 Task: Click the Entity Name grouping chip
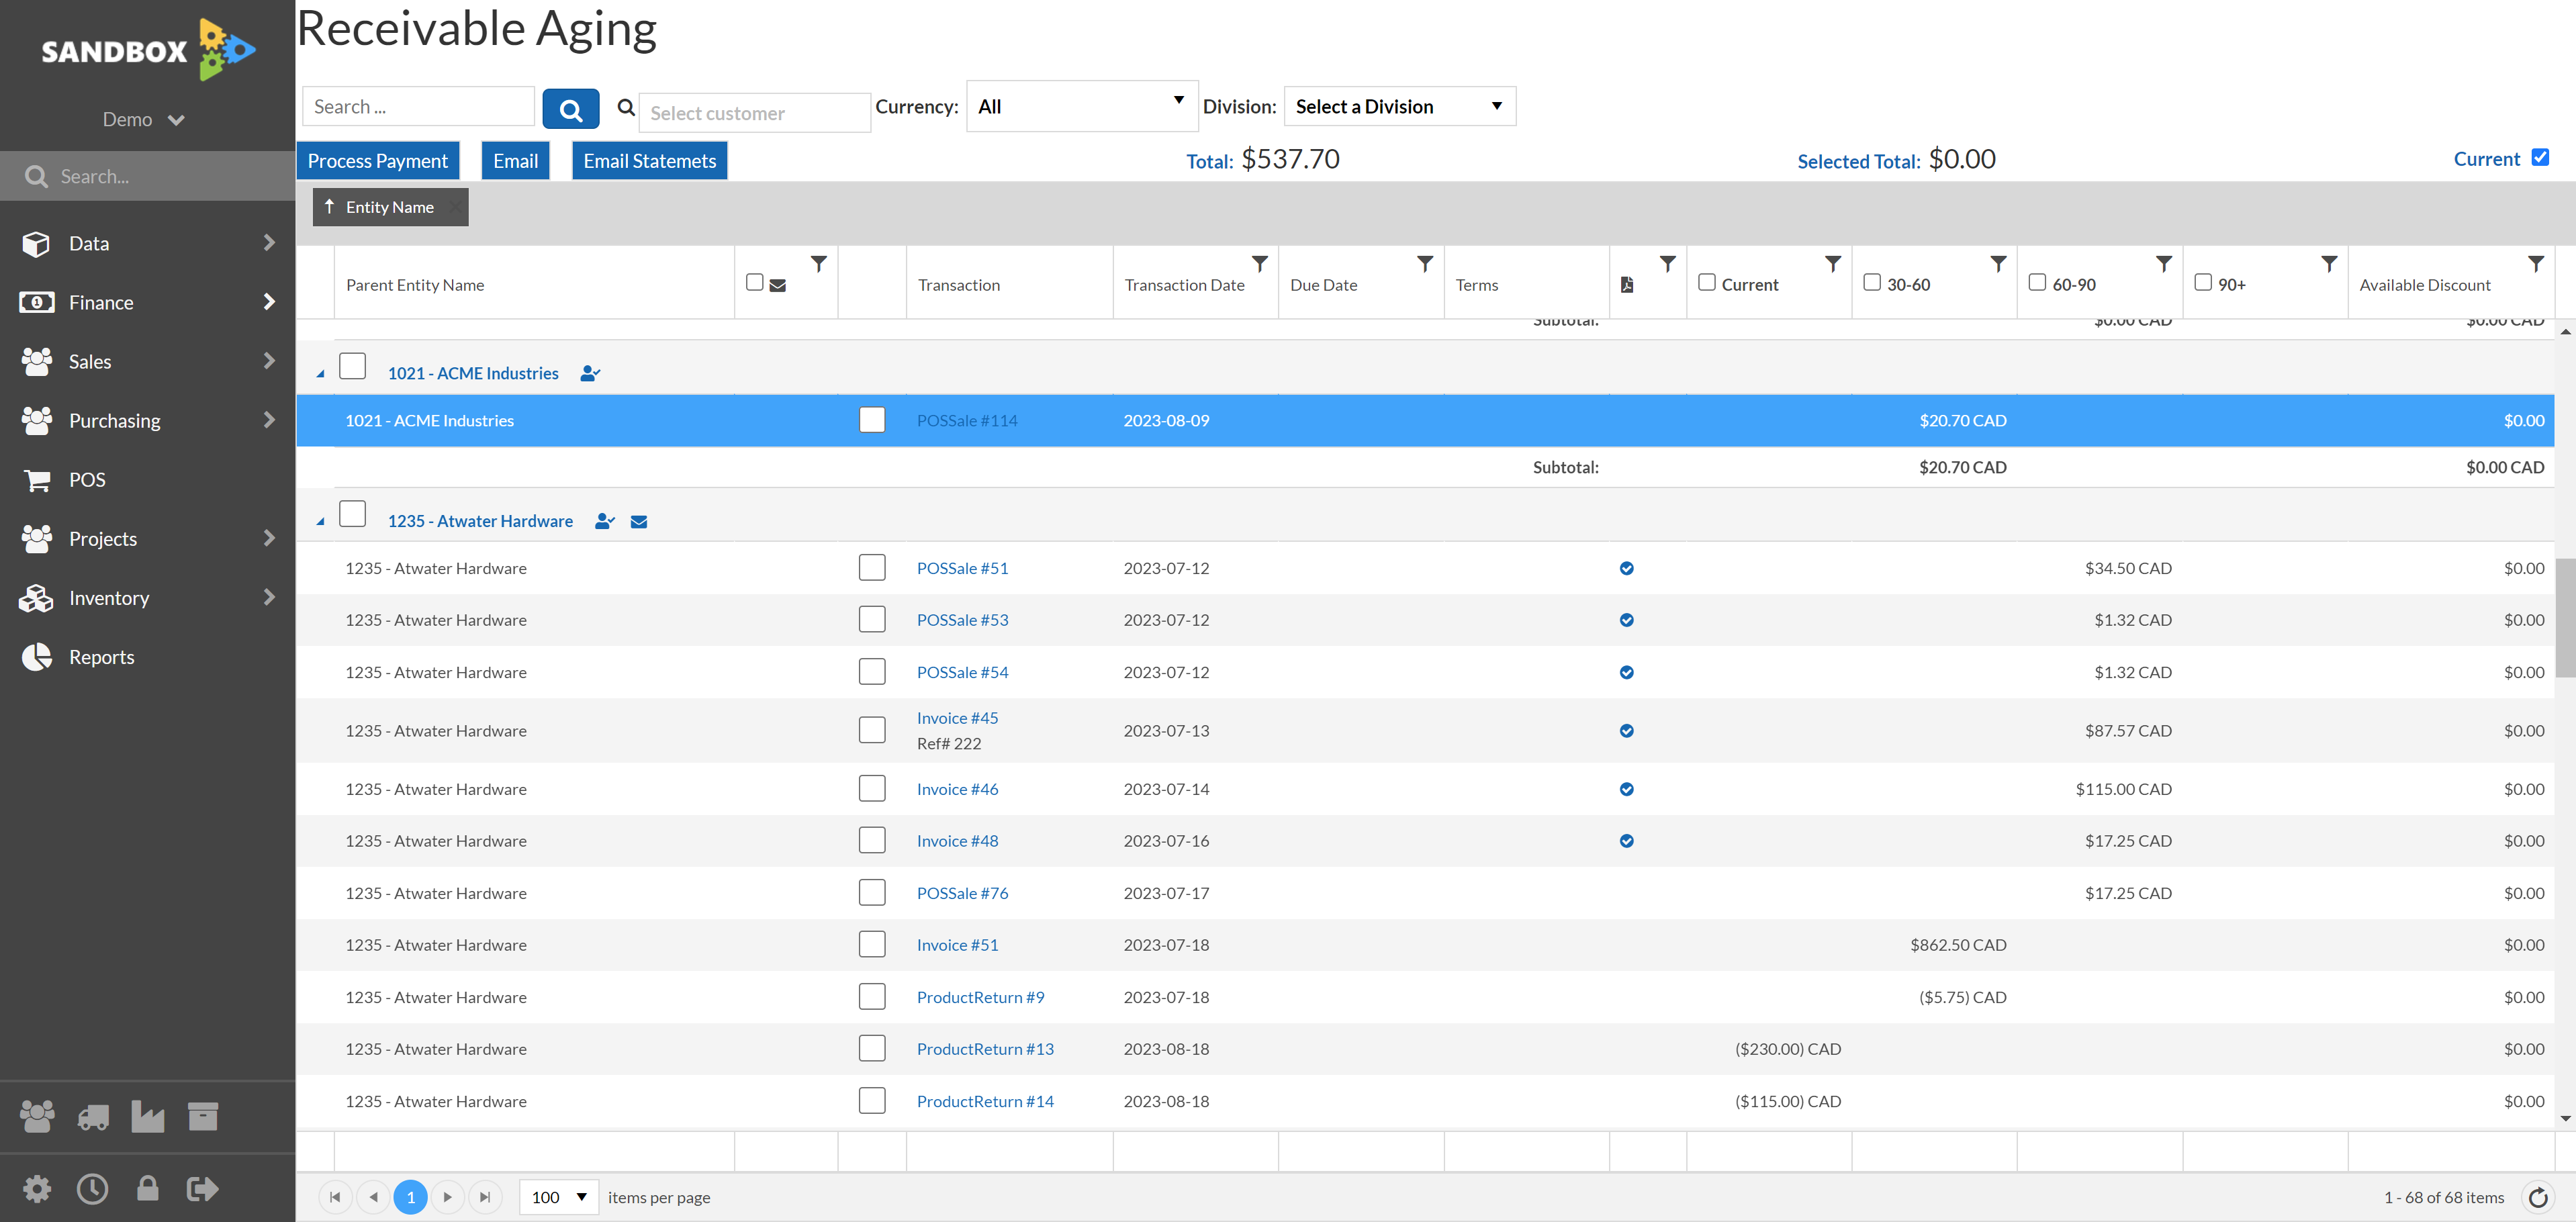coord(390,207)
